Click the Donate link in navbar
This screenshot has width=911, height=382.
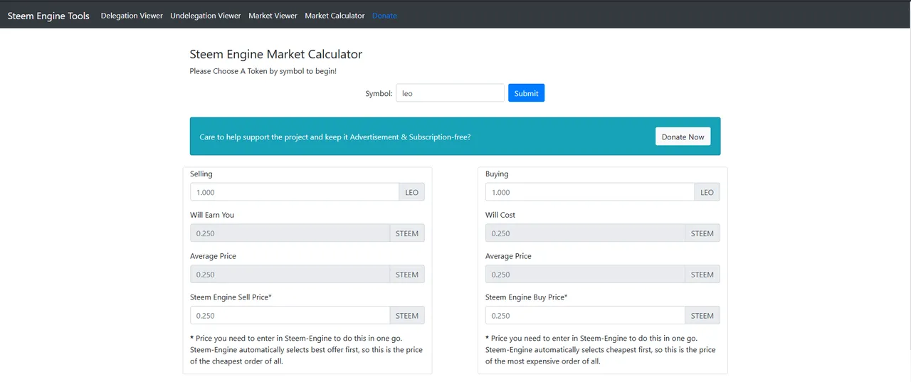384,16
